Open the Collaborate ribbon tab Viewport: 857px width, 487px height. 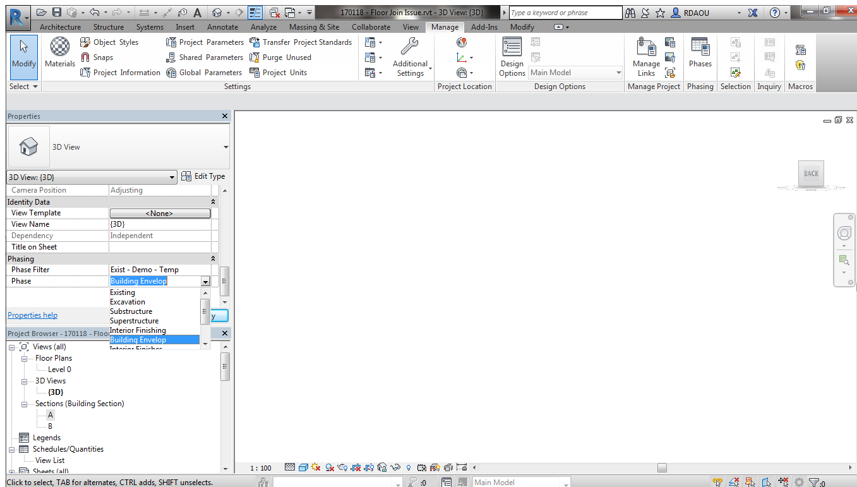coord(371,27)
